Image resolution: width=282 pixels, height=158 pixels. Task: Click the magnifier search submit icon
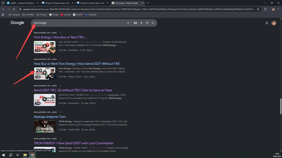153,23
